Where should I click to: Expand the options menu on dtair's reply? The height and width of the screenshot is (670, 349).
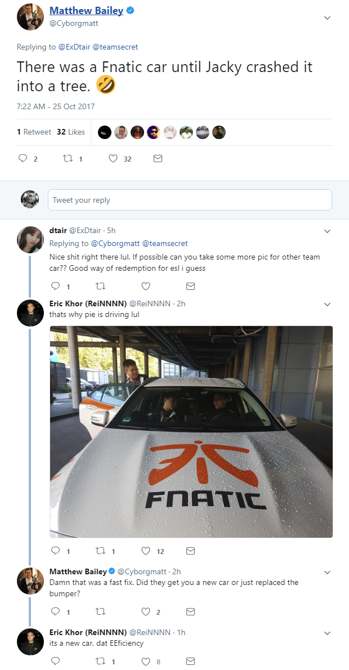[327, 231]
